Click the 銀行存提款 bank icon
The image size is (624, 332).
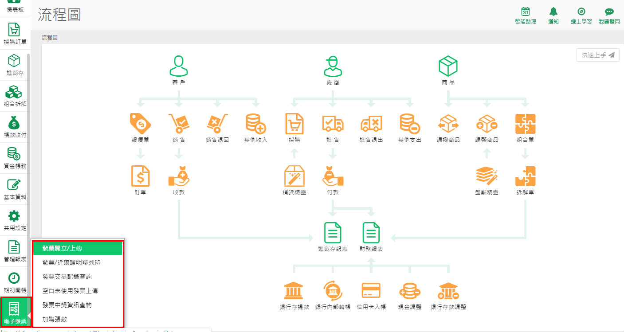294,290
